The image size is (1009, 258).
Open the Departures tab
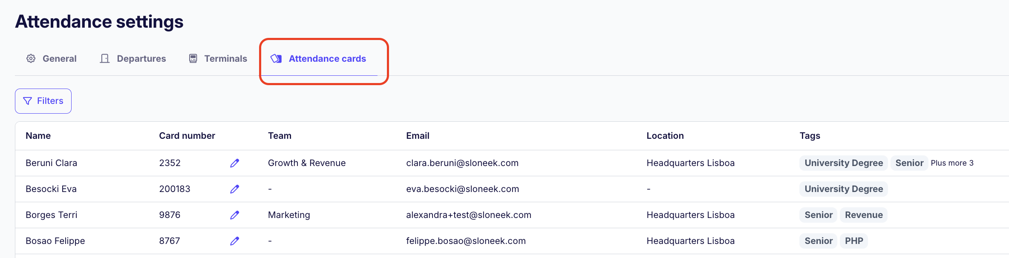(141, 59)
